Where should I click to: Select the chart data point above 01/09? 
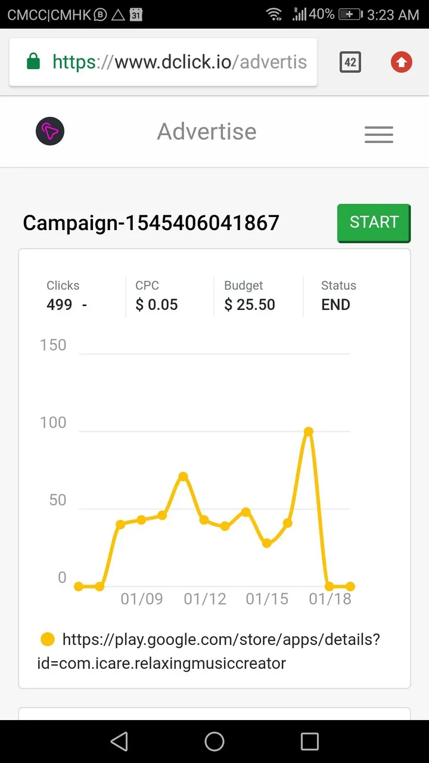141,520
